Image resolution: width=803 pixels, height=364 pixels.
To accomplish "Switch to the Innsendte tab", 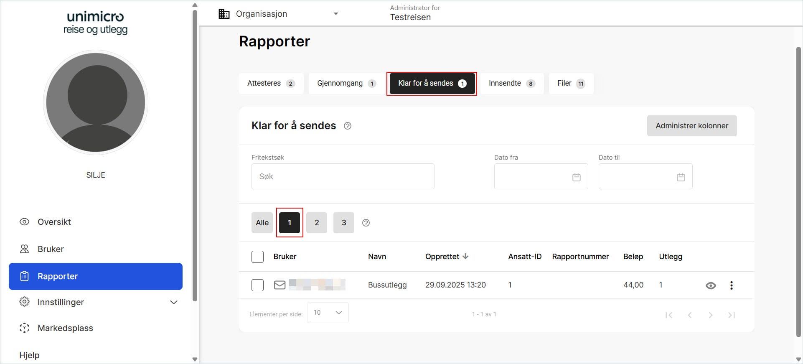I will pyautogui.click(x=511, y=83).
